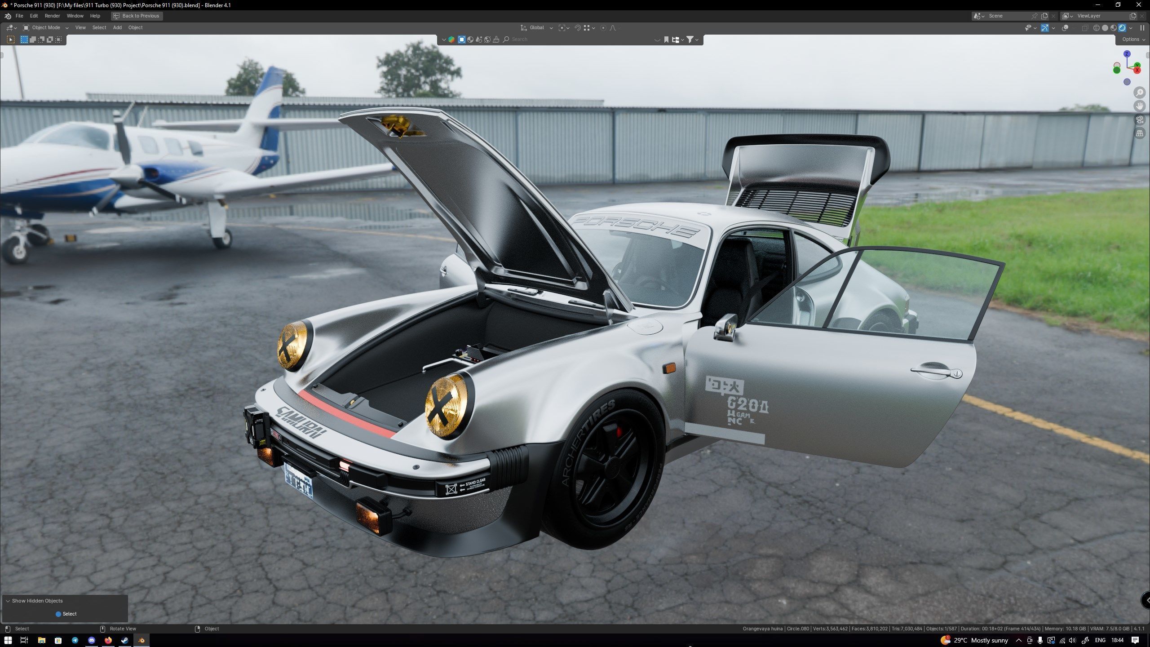
Task: Select material preview shading mode
Action: click(x=1114, y=28)
